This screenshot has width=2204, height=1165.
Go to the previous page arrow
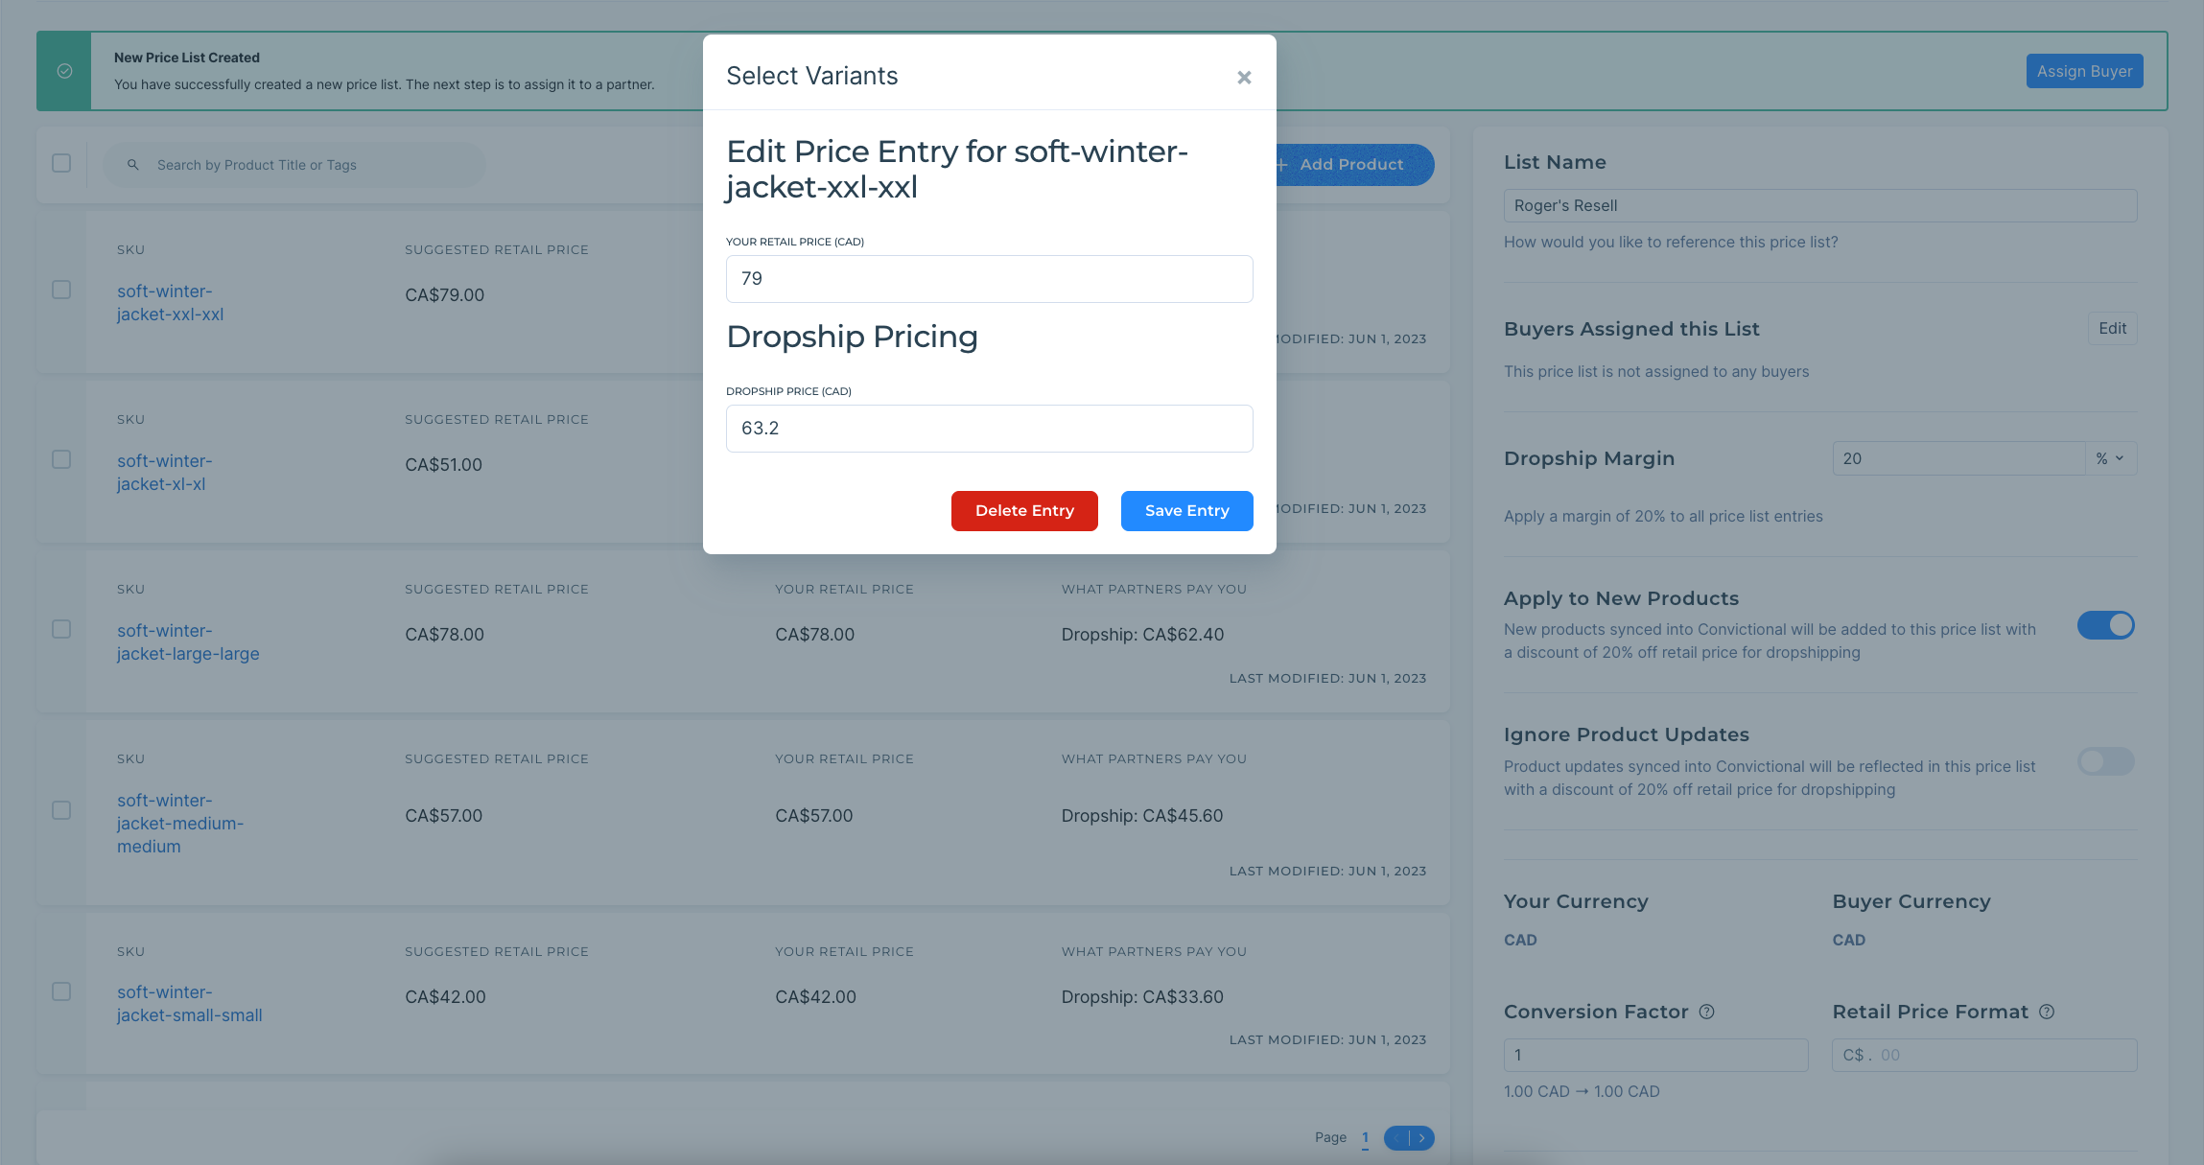pos(1396,1138)
